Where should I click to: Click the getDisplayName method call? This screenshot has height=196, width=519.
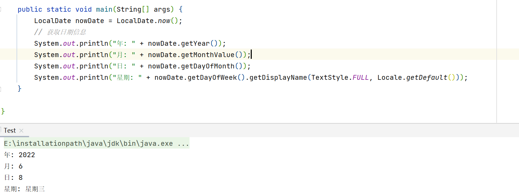278,77
